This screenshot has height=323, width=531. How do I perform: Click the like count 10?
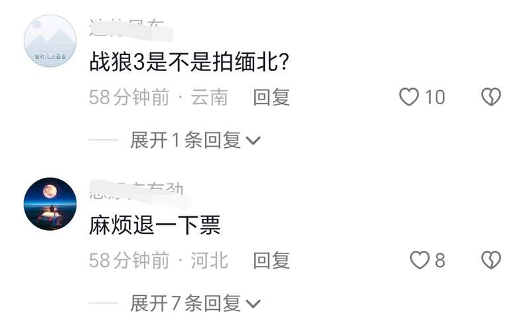point(435,97)
